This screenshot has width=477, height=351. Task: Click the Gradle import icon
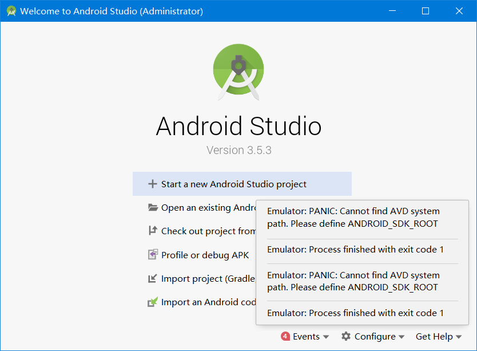coord(152,278)
